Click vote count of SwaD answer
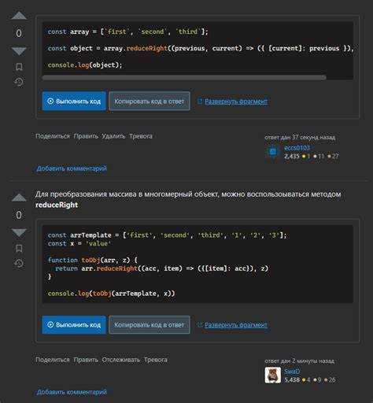Screen dimensions: 373x403 coord(19,215)
